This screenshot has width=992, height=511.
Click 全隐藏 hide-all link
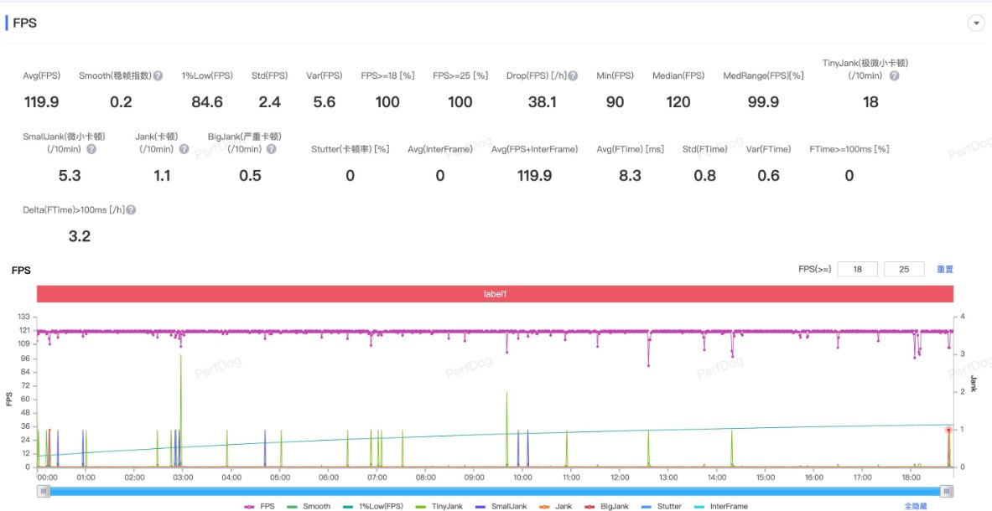[916, 506]
